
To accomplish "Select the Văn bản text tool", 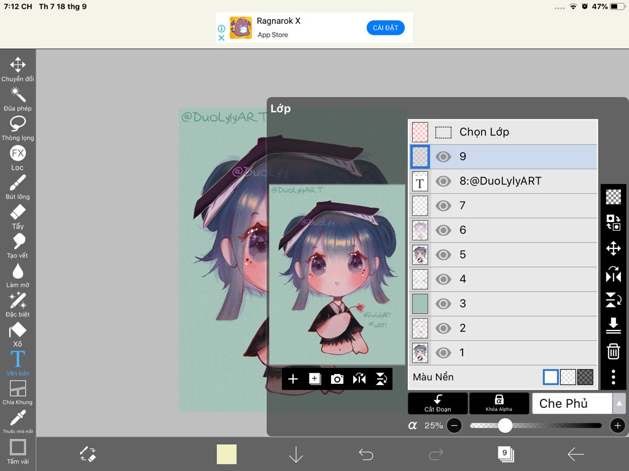I will (x=18, y=364).
